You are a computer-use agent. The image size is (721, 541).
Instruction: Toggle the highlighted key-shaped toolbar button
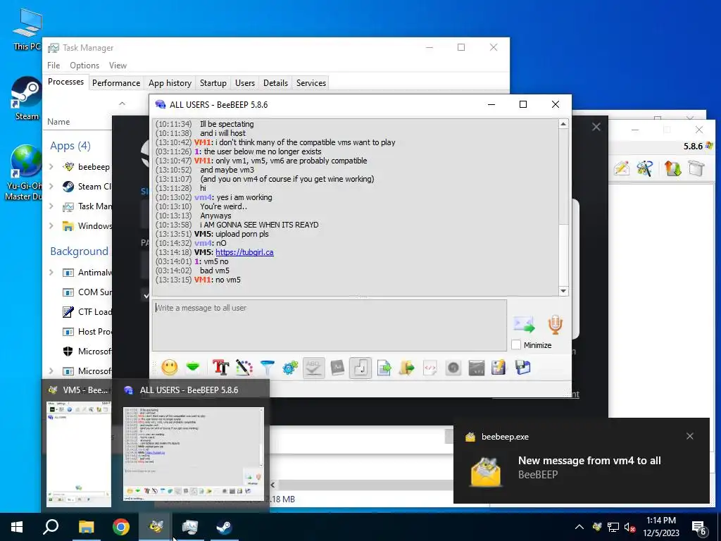click(360, 368)
